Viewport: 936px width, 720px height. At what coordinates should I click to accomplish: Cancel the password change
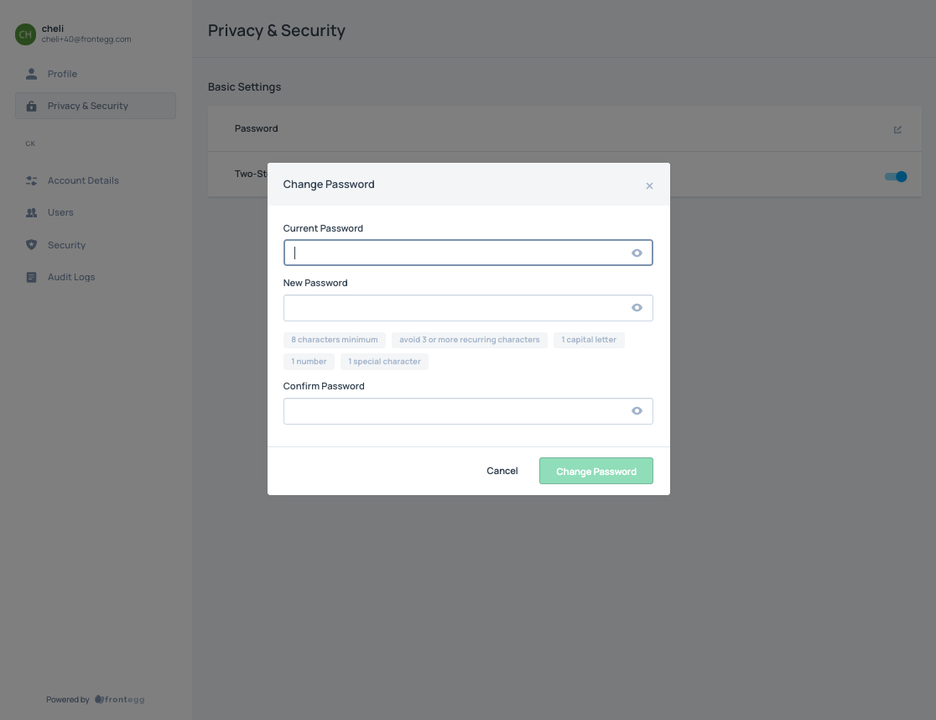[502, 471]
